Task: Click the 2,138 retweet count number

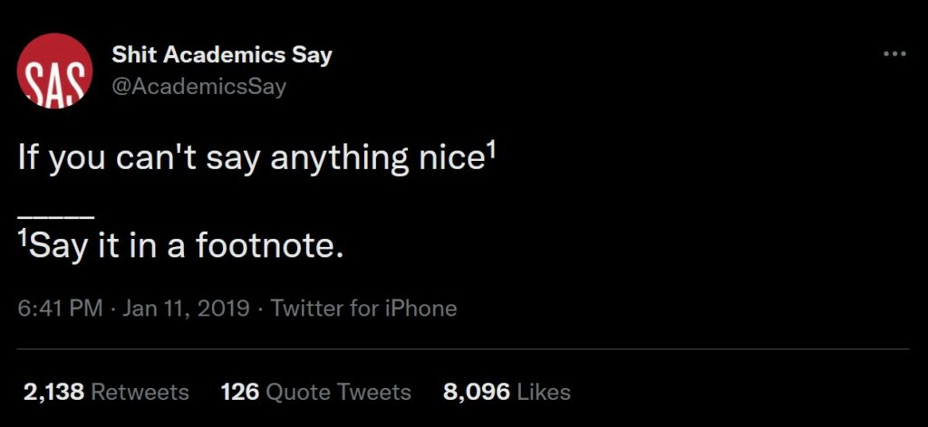Action: click(x=54, y=392)
